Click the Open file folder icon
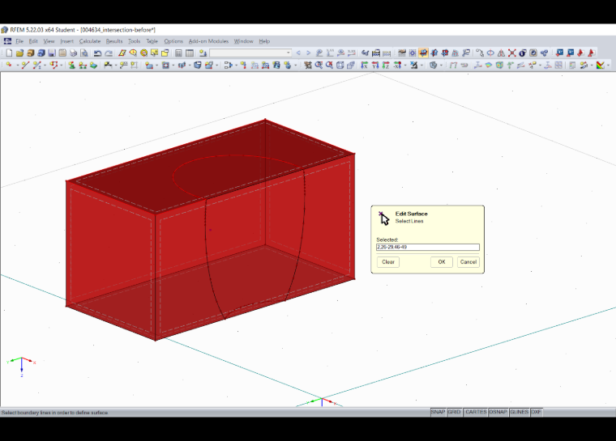 coord(19,53)
